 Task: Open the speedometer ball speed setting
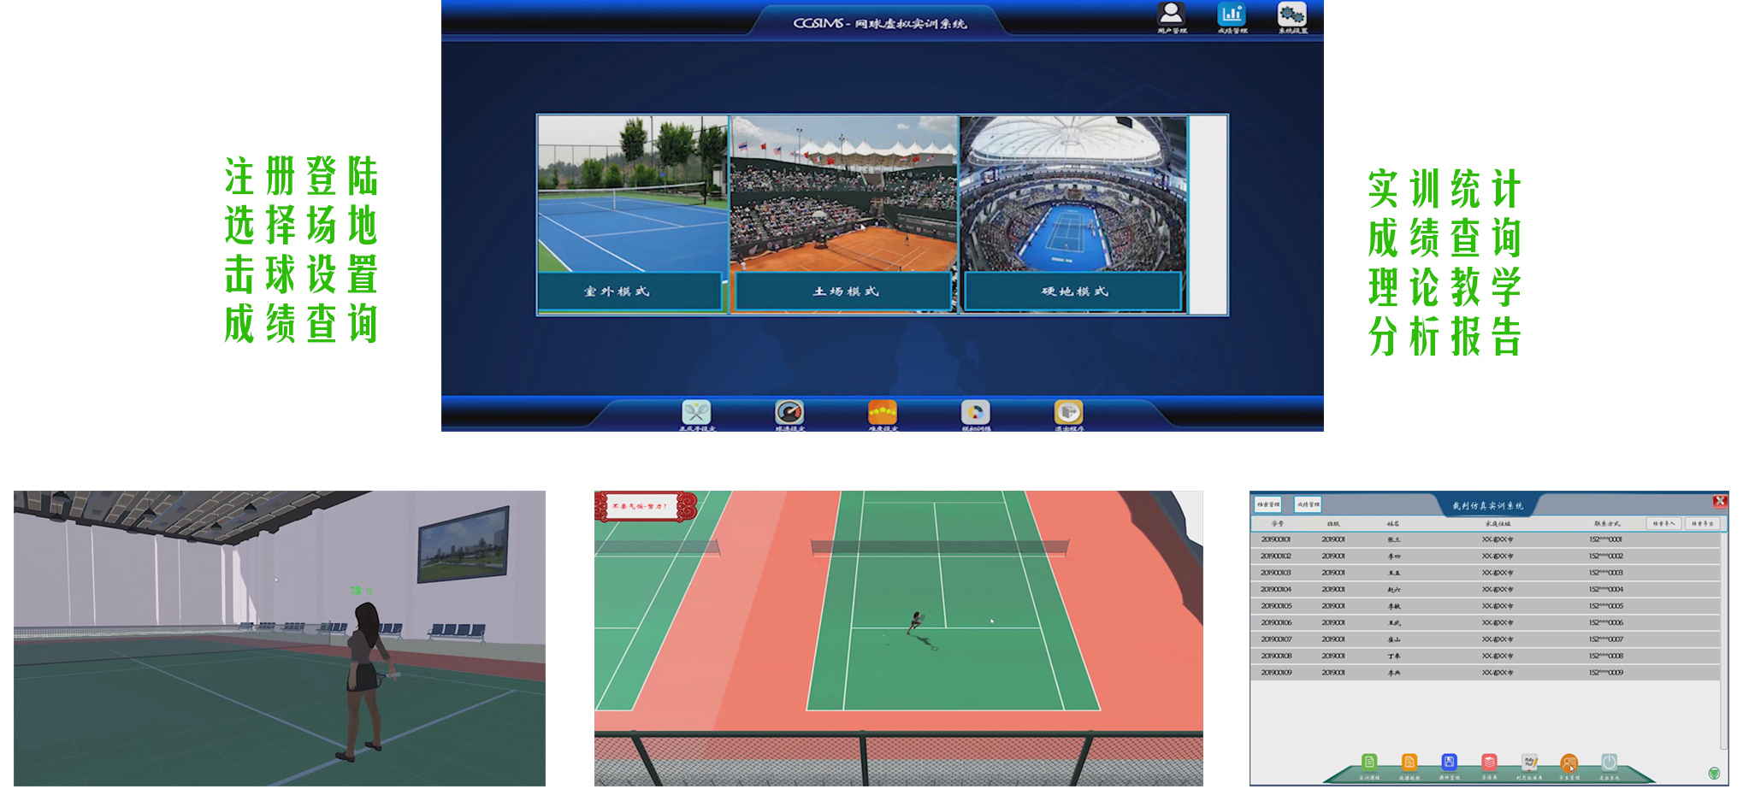(x=789, y=413)
